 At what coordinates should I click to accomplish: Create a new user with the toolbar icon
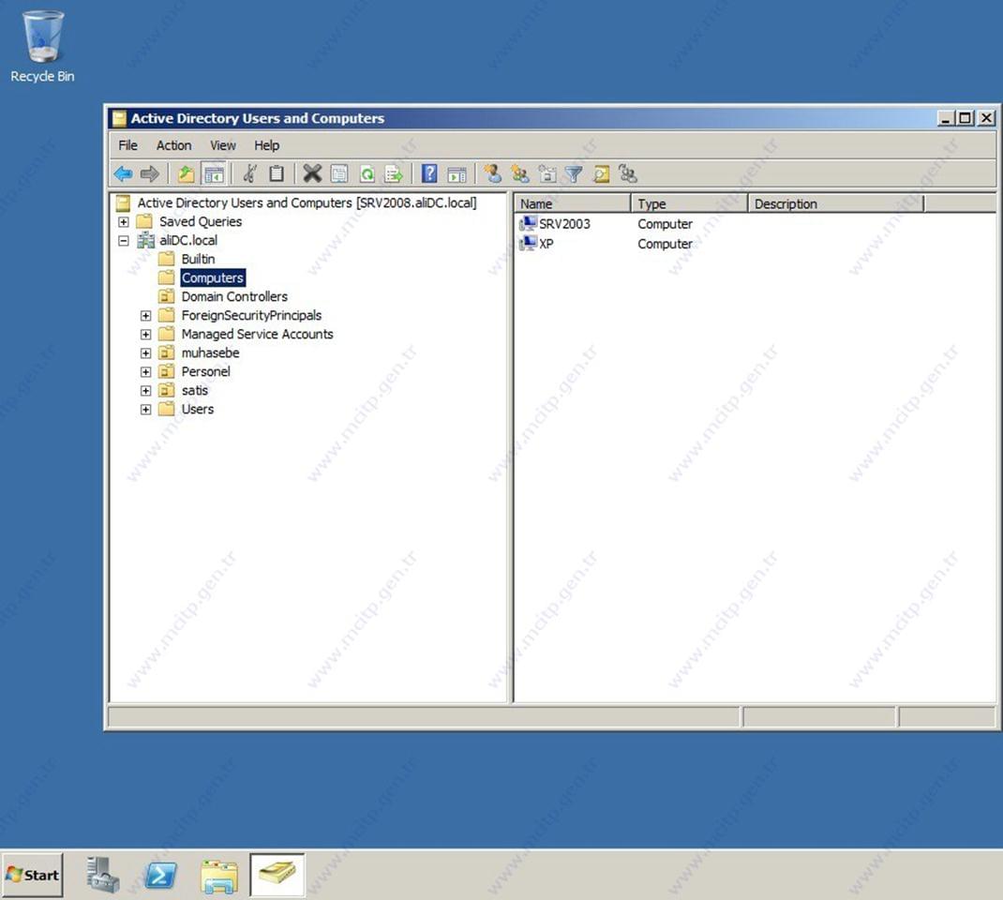click(x=492, y=174)
